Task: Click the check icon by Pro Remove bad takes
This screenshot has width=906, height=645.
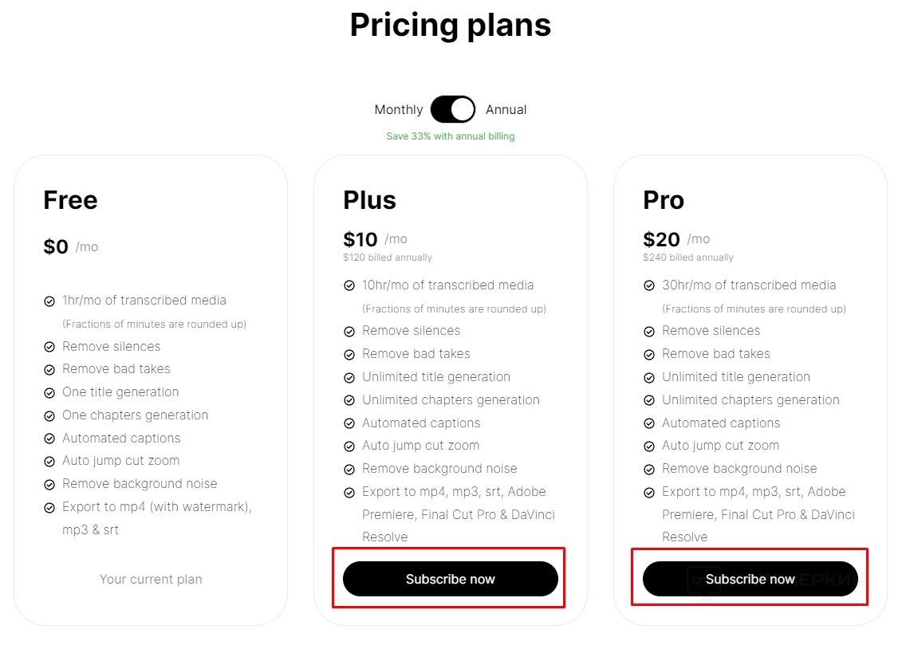Action: 649,355
